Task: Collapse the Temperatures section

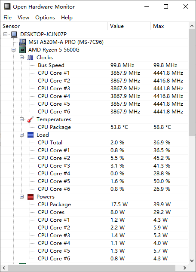Action: [21, 119]
